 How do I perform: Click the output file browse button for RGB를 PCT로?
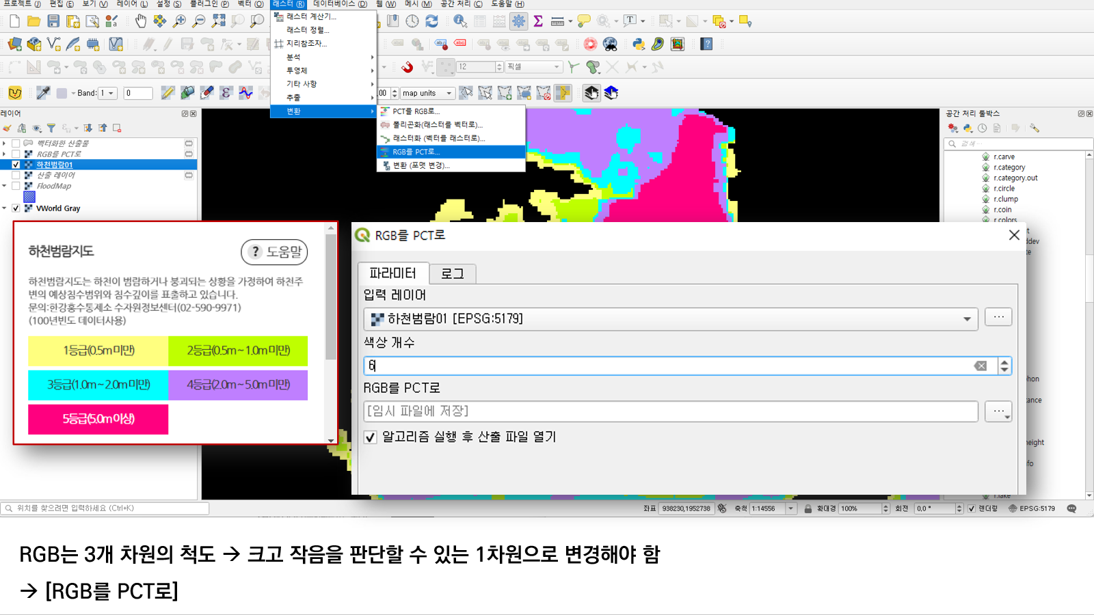click(998, 411)
